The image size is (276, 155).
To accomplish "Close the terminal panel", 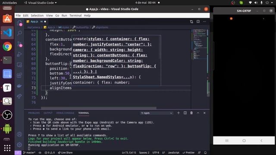I will click(x=204, y=113).
